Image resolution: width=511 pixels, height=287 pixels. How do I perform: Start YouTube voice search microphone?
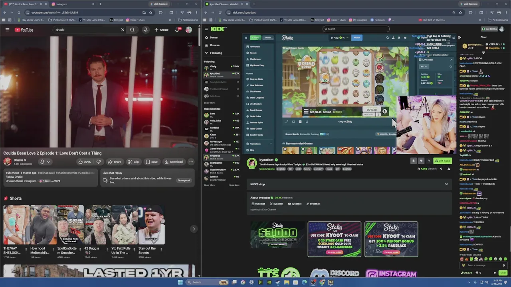click(x=146, y=30)
